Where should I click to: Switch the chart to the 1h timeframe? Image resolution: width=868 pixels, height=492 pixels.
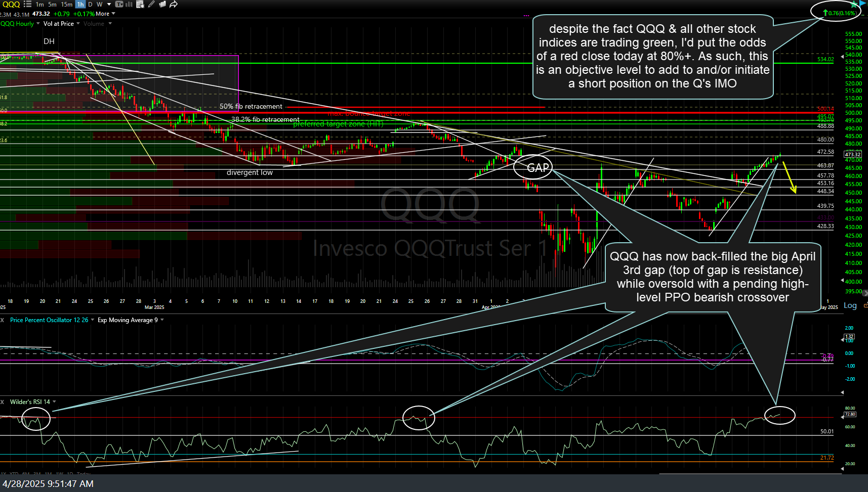80,4
